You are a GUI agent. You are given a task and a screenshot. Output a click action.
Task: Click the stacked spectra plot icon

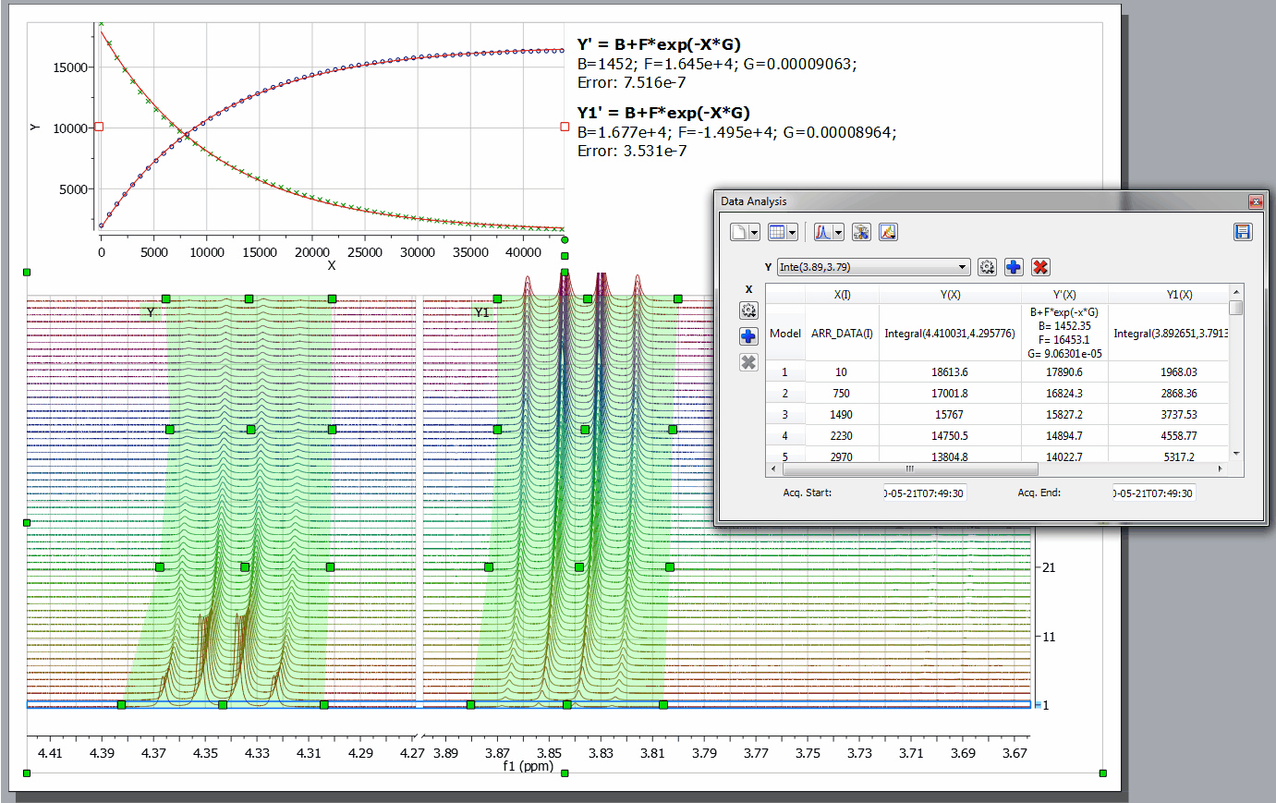tap(888, 232)
